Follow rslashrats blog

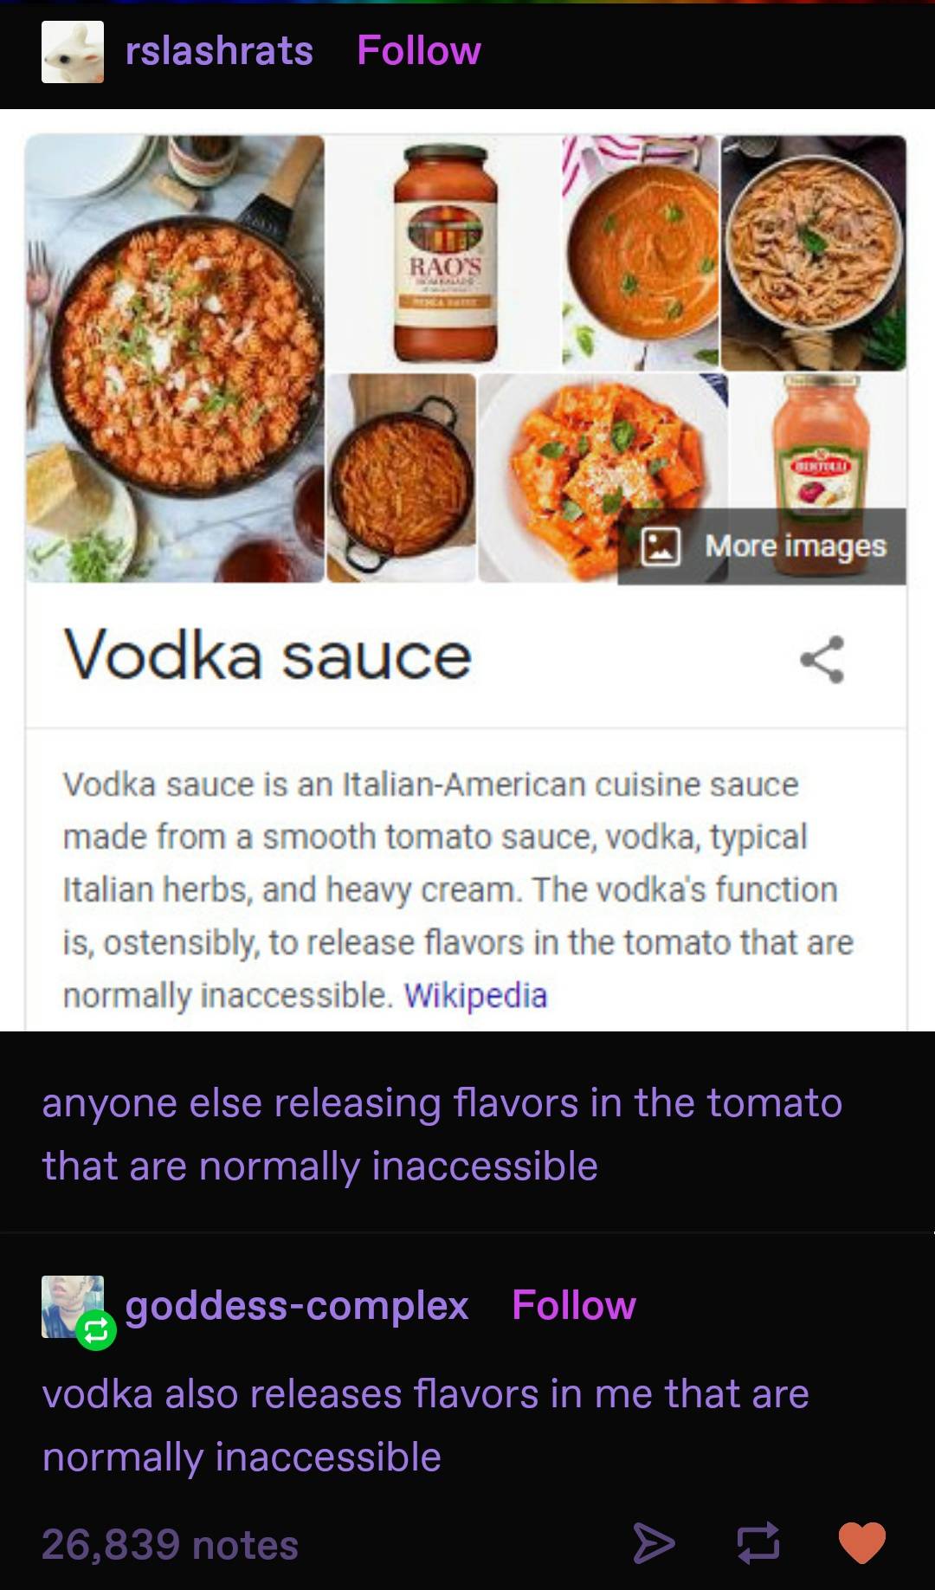point(419,51)
